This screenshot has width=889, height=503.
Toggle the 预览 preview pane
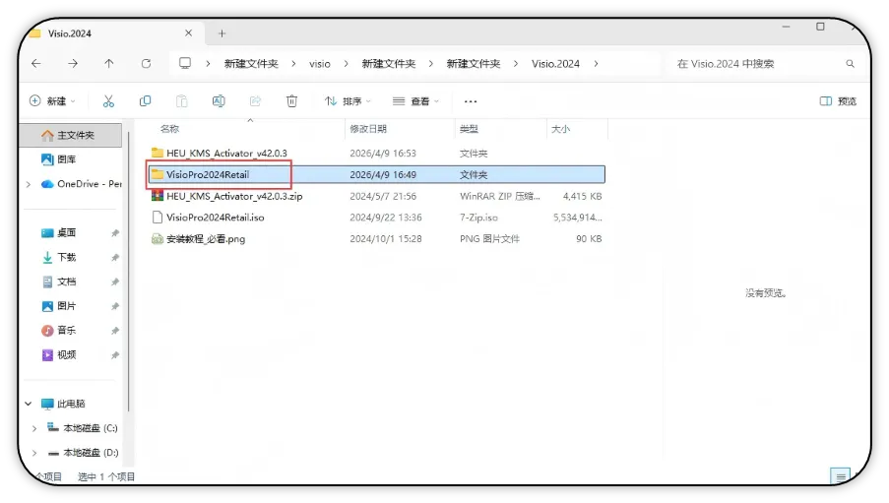(x=838, y=101)
